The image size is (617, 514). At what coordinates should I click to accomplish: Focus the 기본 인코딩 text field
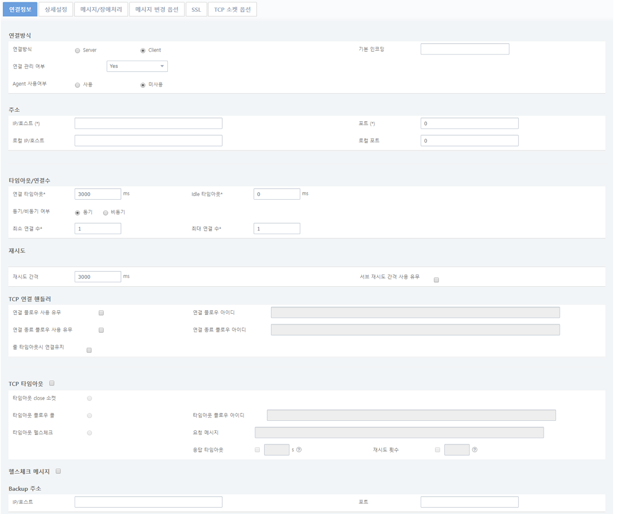pyautogui.click(x=464, y=49)
